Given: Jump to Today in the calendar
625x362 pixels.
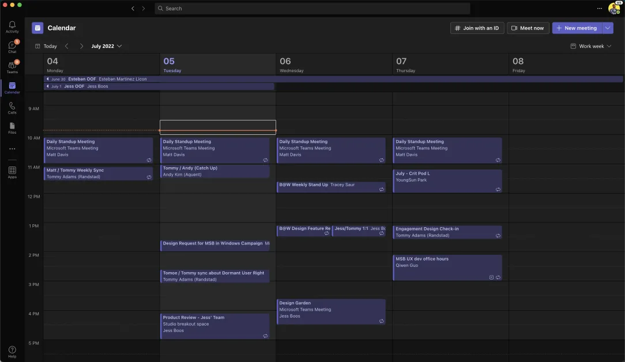Looking at the screenshot, I should point(46,46).
